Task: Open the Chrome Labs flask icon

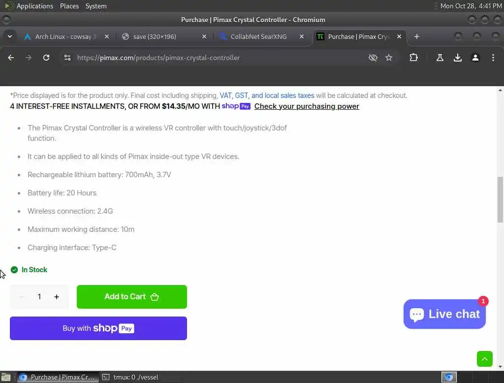Action: [440, 58]
